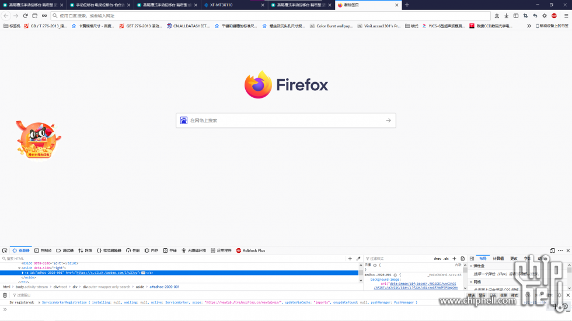Click the responsive design mode icon
This screenshot has width=572, height=321.
point(552,251)
